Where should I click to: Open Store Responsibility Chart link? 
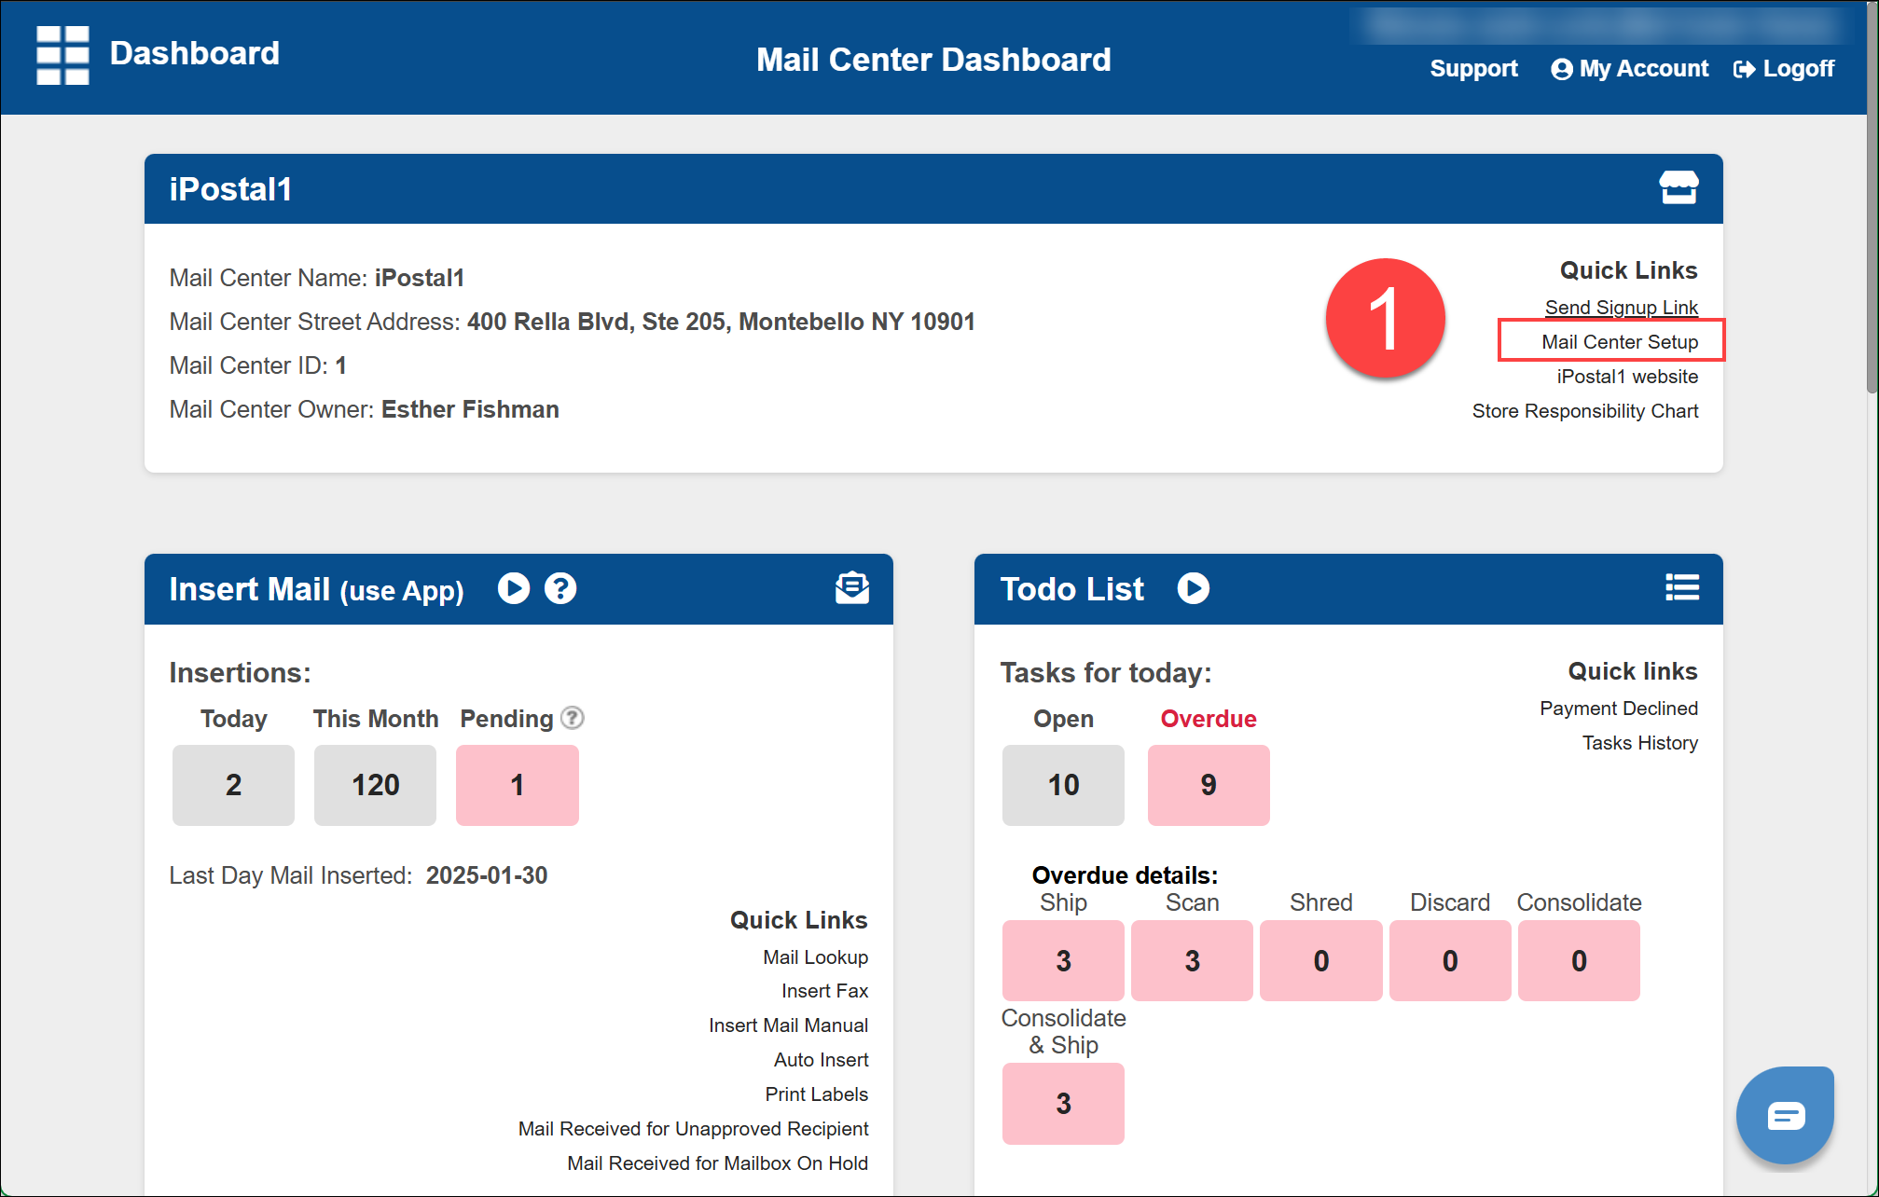(x=1584, y=411)
